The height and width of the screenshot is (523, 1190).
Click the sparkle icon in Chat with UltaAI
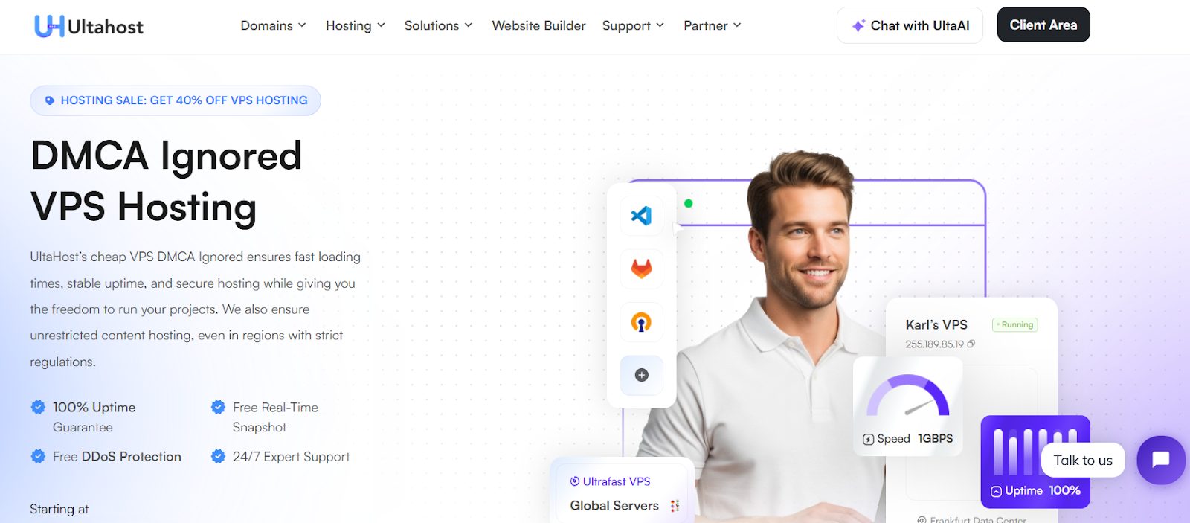coord(858,25)
